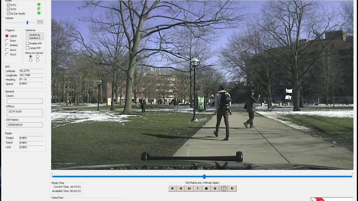Disable In-Car Audio checkbox
The width and height of the screenshot is (358, 201).
pos(8,13)
